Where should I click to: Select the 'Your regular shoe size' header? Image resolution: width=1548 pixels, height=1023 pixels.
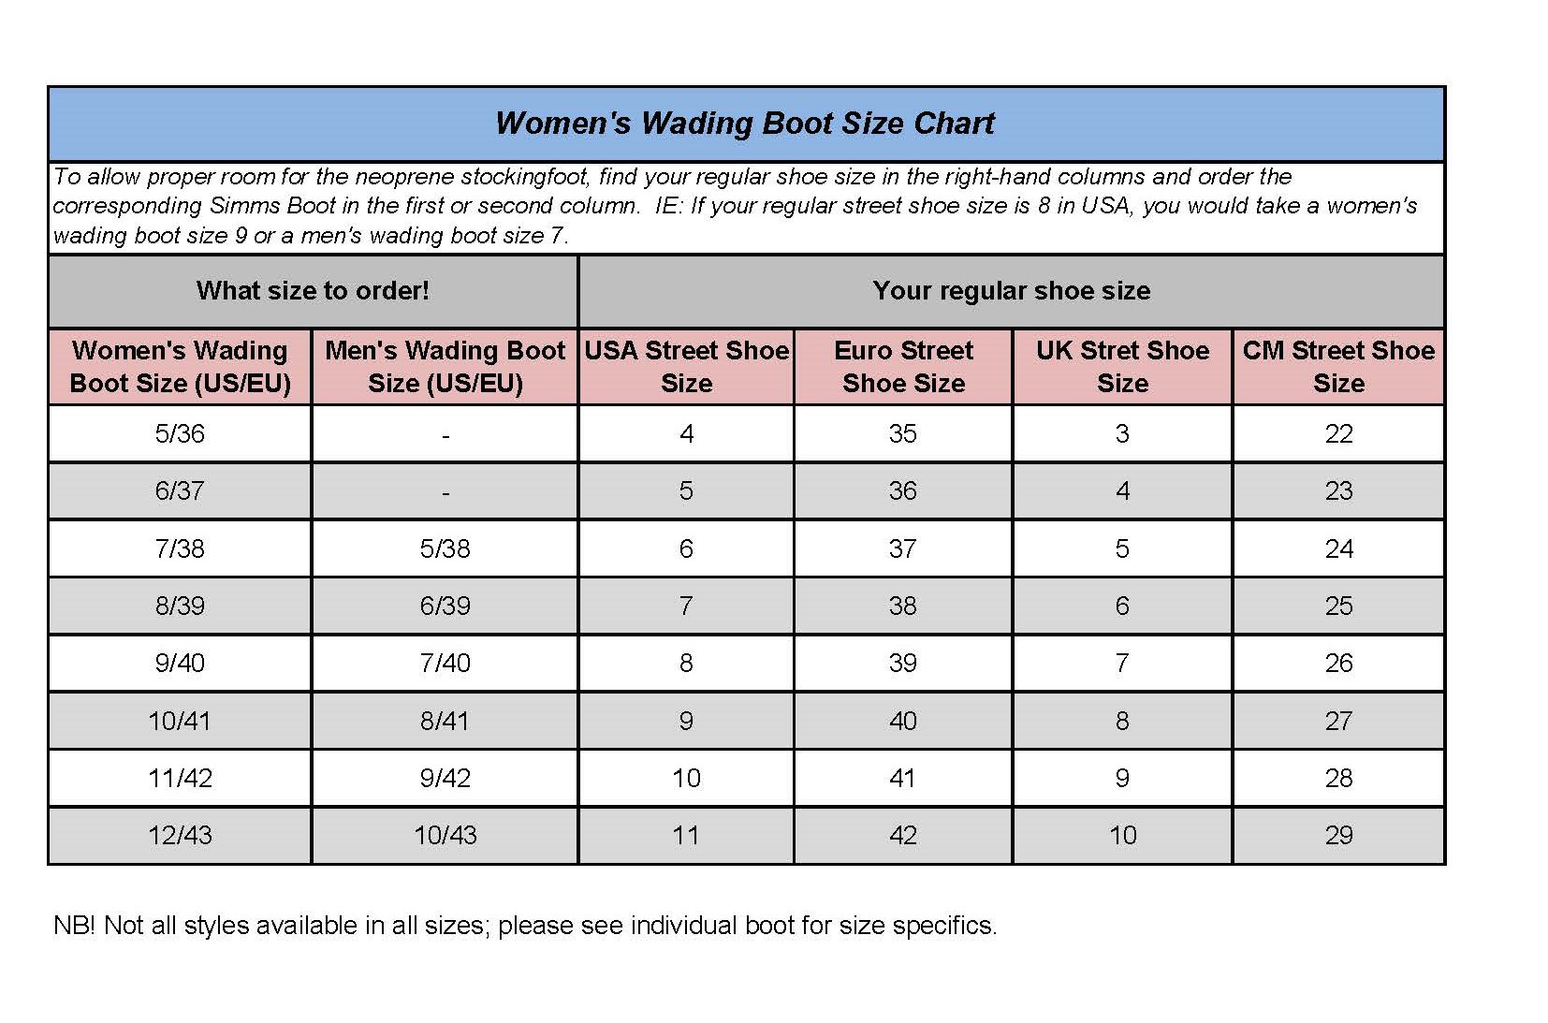coord(1011,291)
